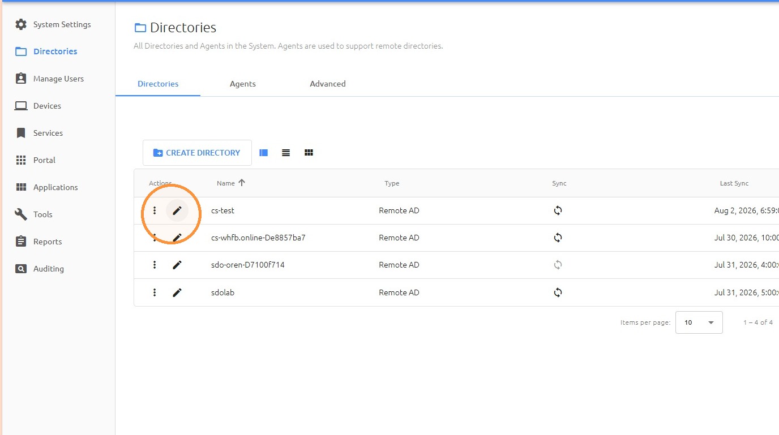Sync the cs-test directory
The image size is (779, 435).
pyautogui.click(x=558, y=210)
